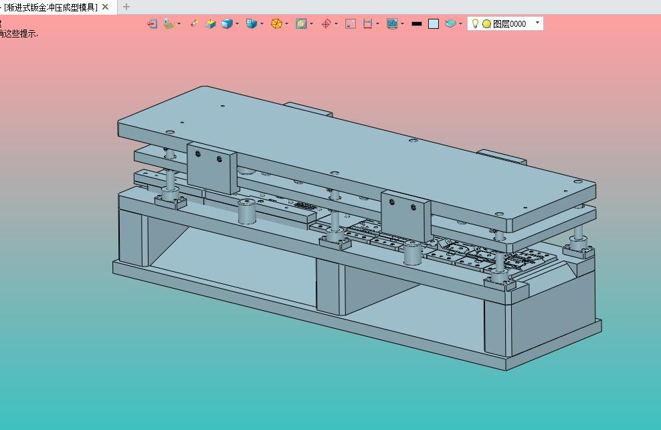Click the framed yellow shape filter icon
Image resolution: width=661 pixels, height=430 pixels.
[x=301, y=23]
